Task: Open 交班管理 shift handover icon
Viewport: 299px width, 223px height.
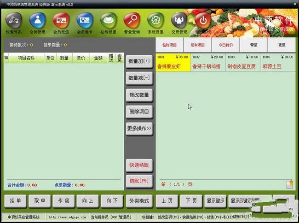Action: tap(179, 21)
